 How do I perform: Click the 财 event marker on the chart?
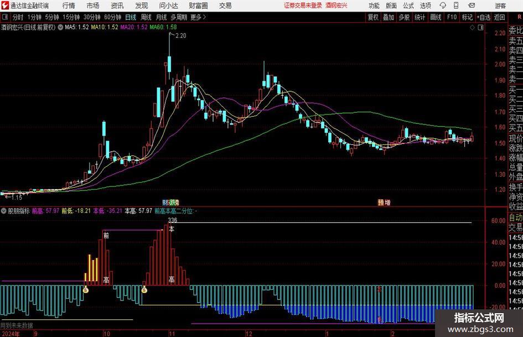pos(165,202)
